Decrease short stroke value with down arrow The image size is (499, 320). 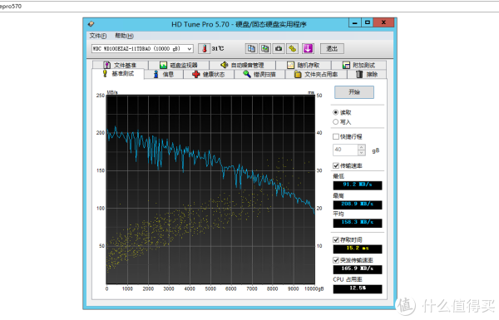click(361, 153)
